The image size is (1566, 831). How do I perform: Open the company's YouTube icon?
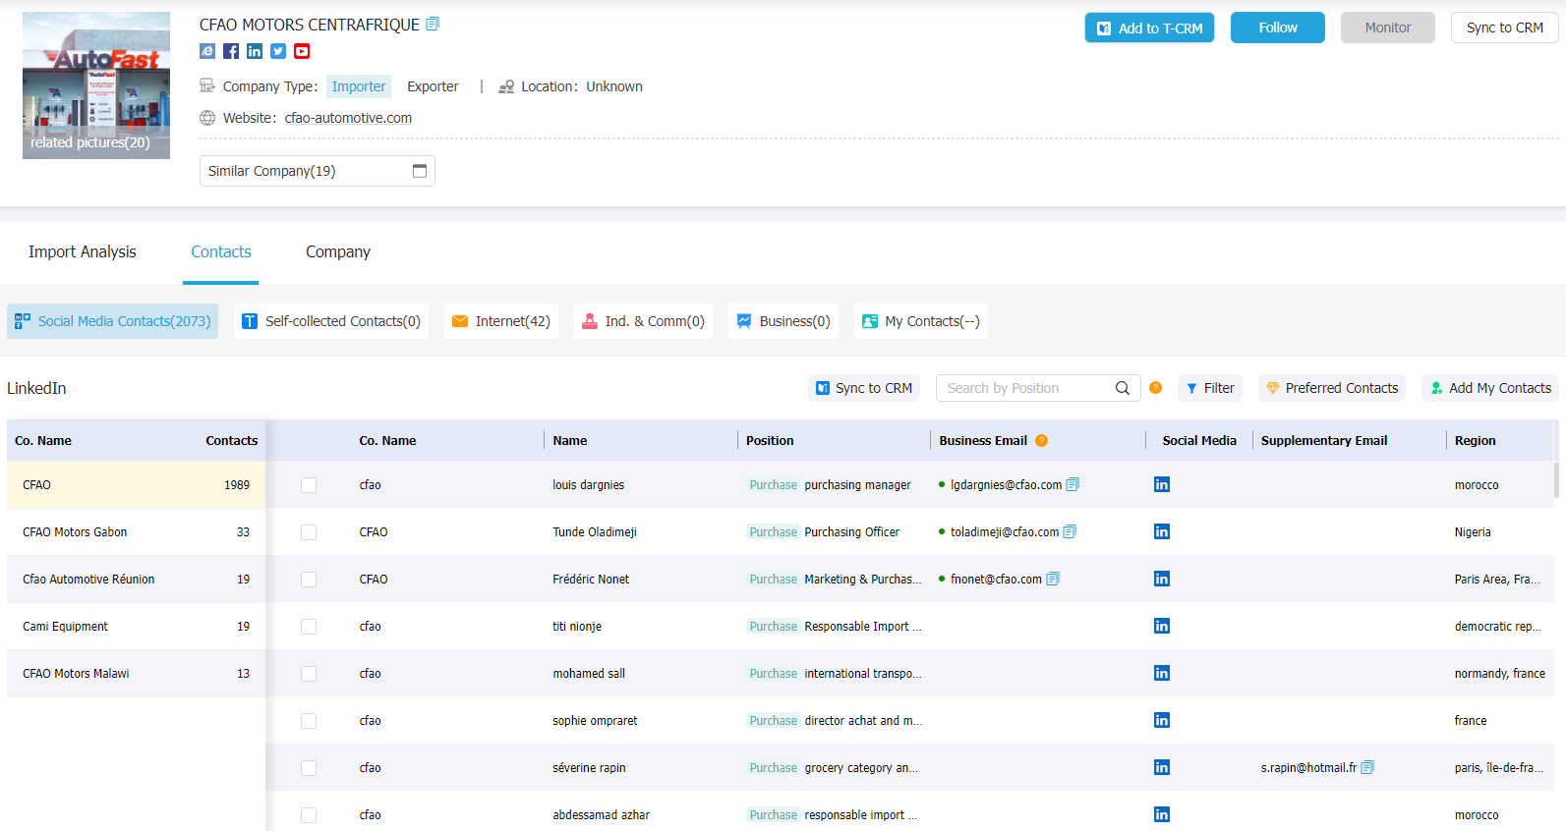[x=302, y=51]
